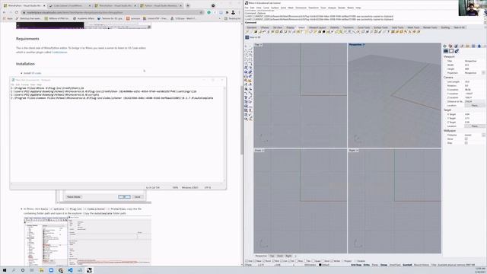Open the wallpaper Filename browse control
Viewport: 487px width, 274px height.
pos(483,135)
